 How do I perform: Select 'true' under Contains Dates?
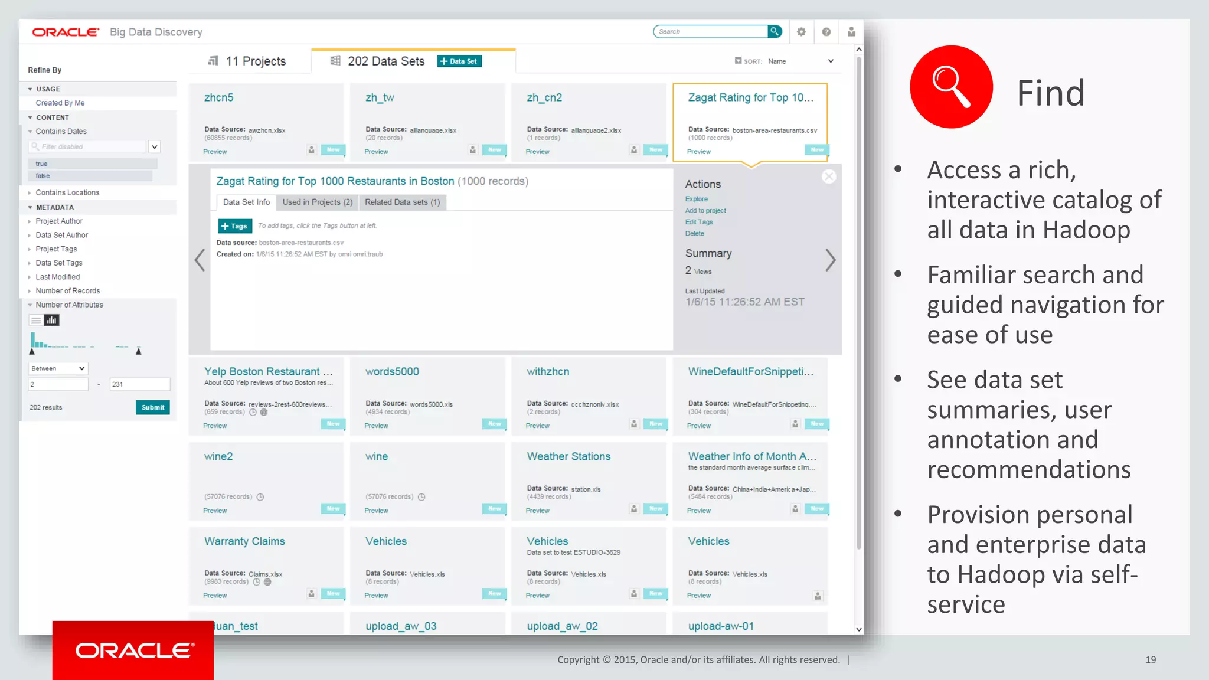click(x=93, y=164)
